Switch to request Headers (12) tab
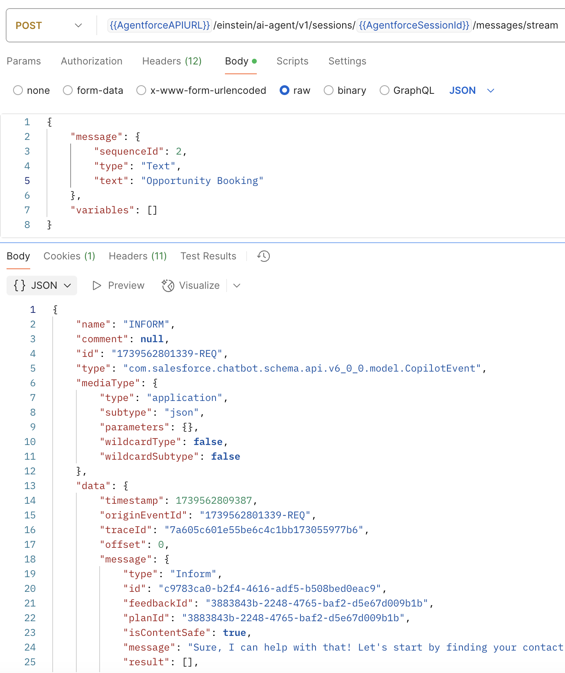Image resolution: width=565 pixels, height=673 pixels. 172,61
